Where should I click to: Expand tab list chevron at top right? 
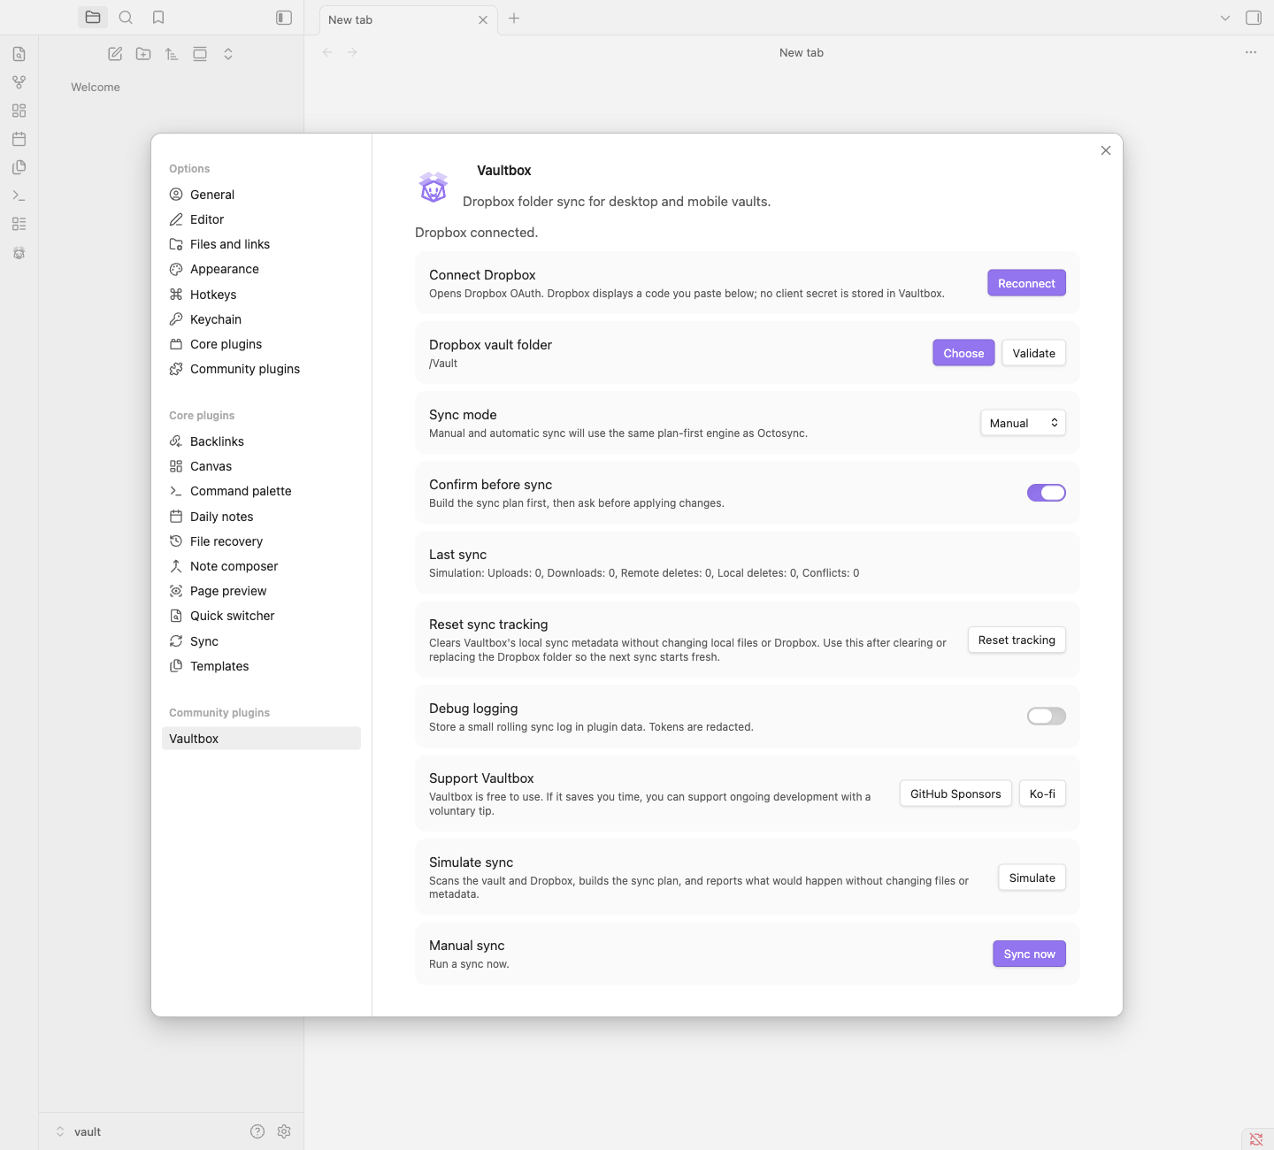click(1225, 18)
